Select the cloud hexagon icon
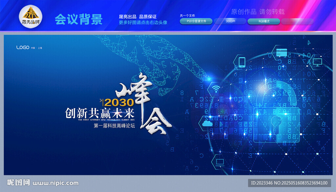Screen dimensions: 336x192 pyautogui.click(x=207, y=123)
